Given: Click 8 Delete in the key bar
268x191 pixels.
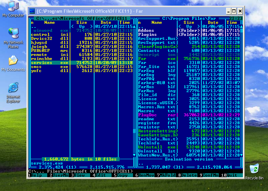Looking at the screenshot, I should click(188, 175).
